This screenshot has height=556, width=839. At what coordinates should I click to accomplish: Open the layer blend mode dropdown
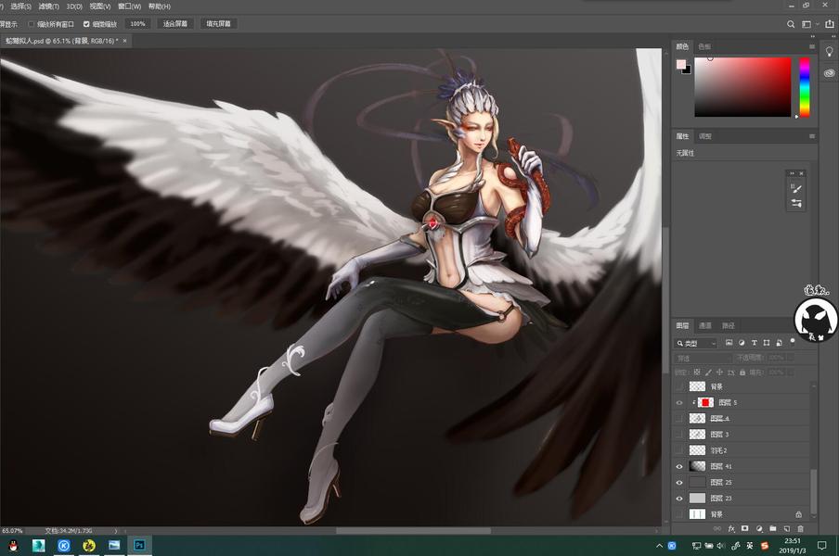703,358
